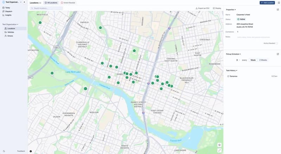
Task: Click the Lady Bird Lake map label
Action: [73, 72]
